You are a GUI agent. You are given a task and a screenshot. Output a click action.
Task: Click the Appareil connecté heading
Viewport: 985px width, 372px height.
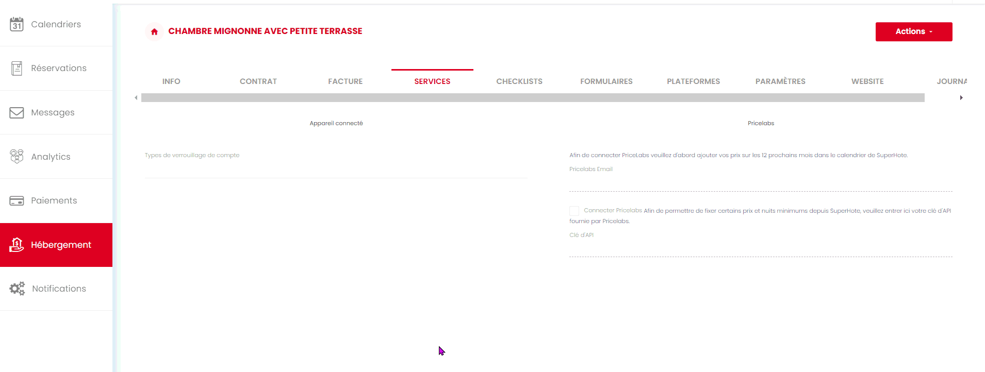(x=336, y=123)
